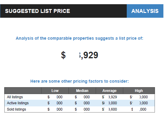The width and height of the screenshot is (167, 116).
Task: Click the All listings Low value cell
Action: pos(55,97)
